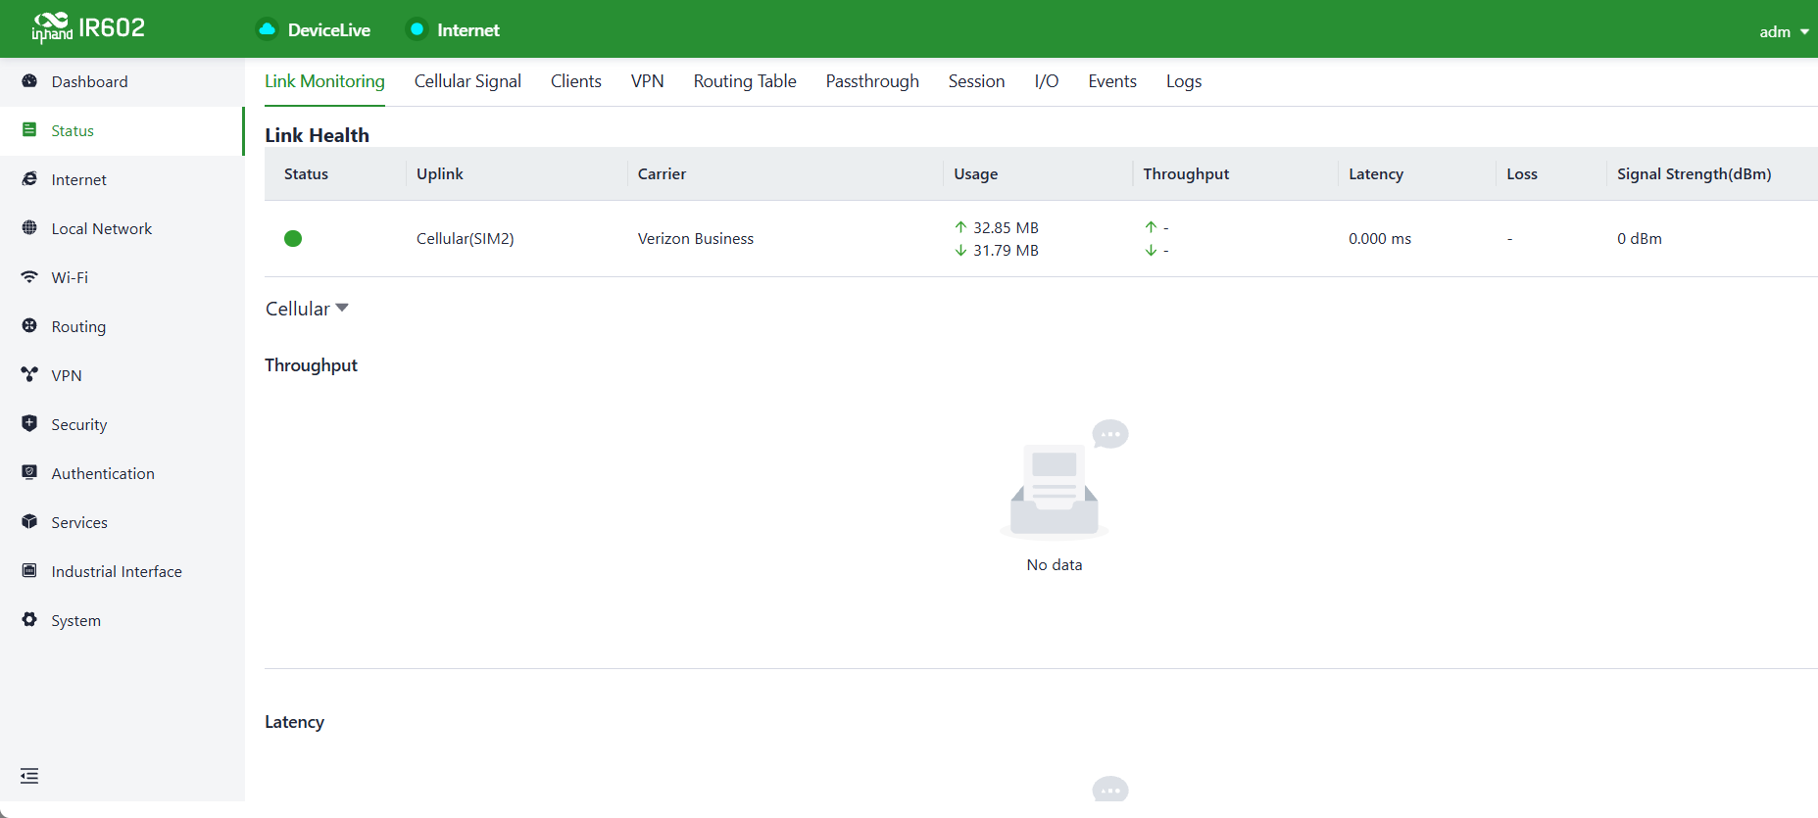Viewport: 1818px width, 818px height.
Task: Click the green status dot for Cellular(SIM2)
Action: coord(293,238)
